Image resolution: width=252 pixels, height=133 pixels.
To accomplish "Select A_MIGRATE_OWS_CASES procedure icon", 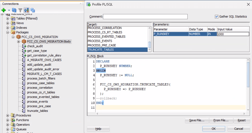I will [24, 60].
